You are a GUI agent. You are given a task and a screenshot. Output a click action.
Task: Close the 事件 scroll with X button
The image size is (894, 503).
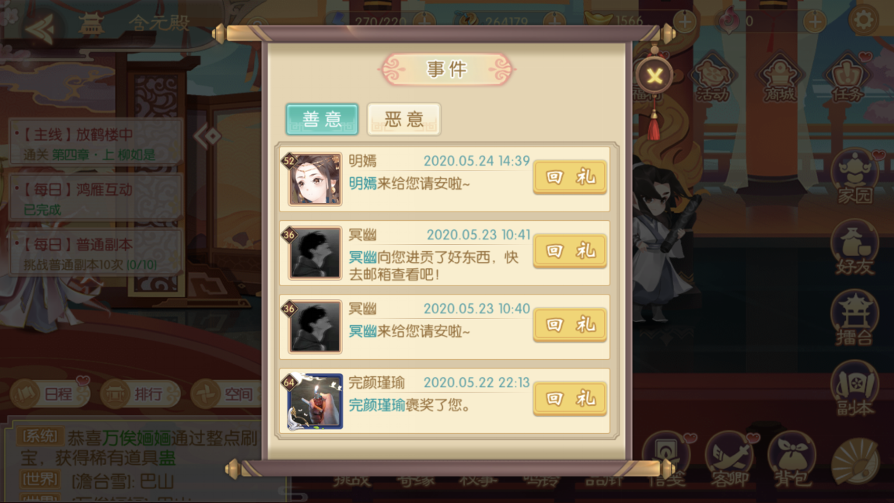pyautogui.click(x=655, y=75)
